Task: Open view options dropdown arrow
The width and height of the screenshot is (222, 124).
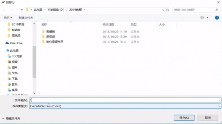Action: pyautogui.click(x=207, y=18)
